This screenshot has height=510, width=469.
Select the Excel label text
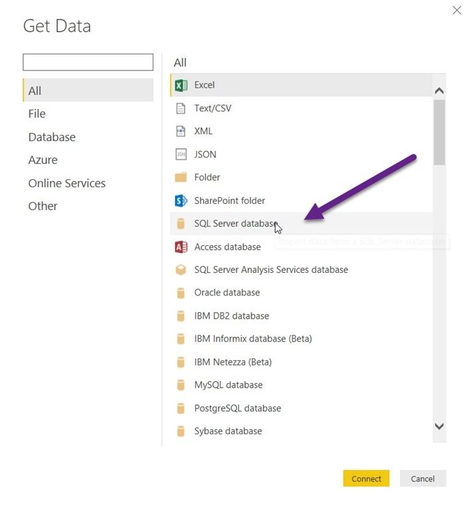(x=205, y=85)
